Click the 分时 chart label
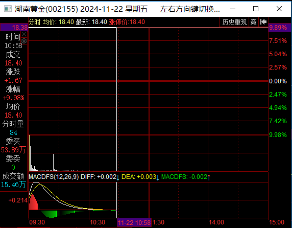292x228 pixels. point(34,22)
